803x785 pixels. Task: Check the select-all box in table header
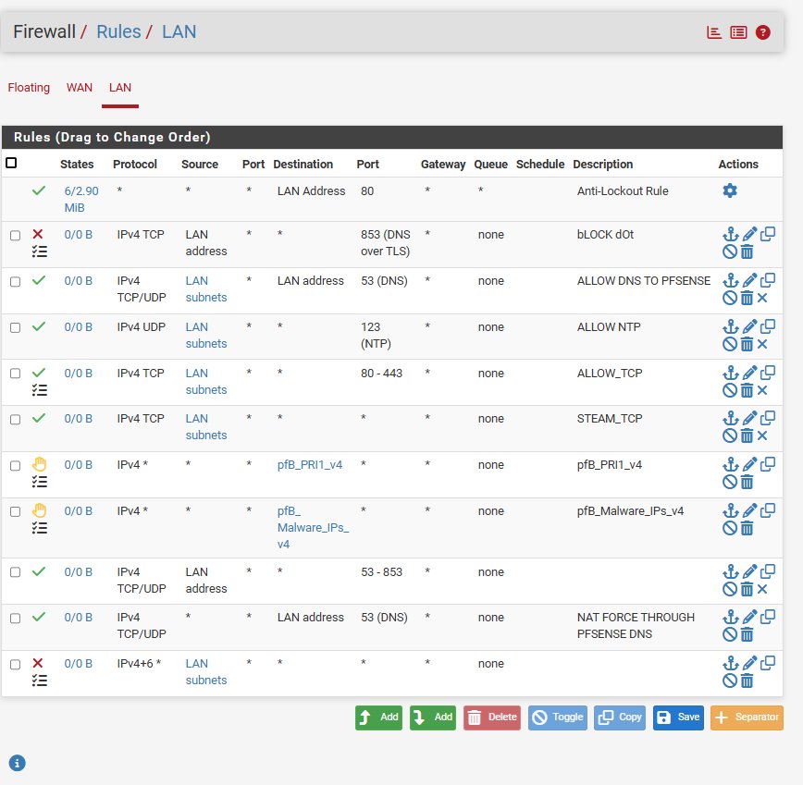(11, 163)
